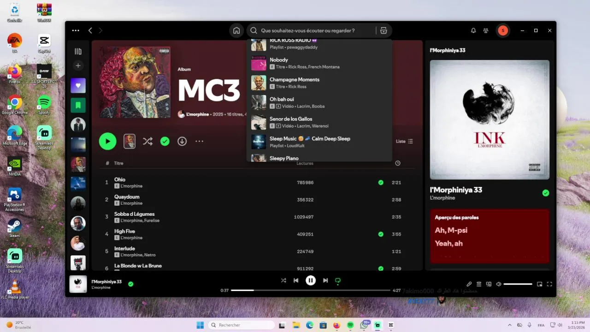The height and width of the screenshot is (332, 590).
Task: Open the notifications bell
Action: [x=473, y=30]
